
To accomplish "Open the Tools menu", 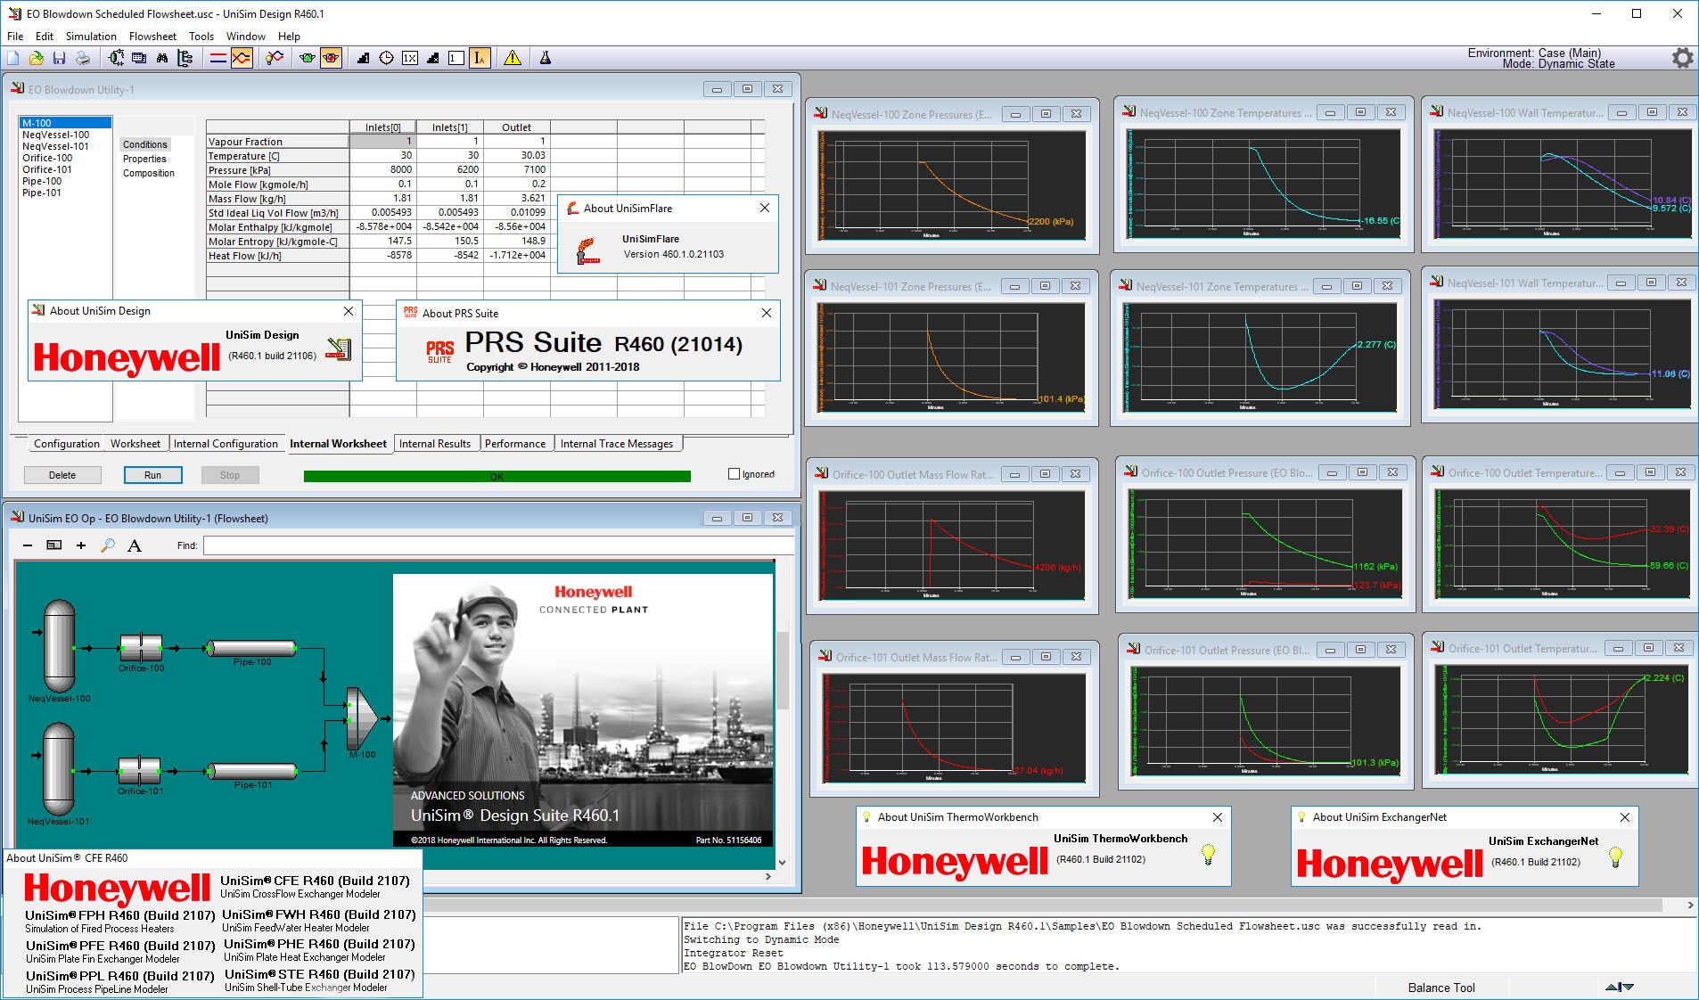I will pyautogui.click(x=201, y=37).
